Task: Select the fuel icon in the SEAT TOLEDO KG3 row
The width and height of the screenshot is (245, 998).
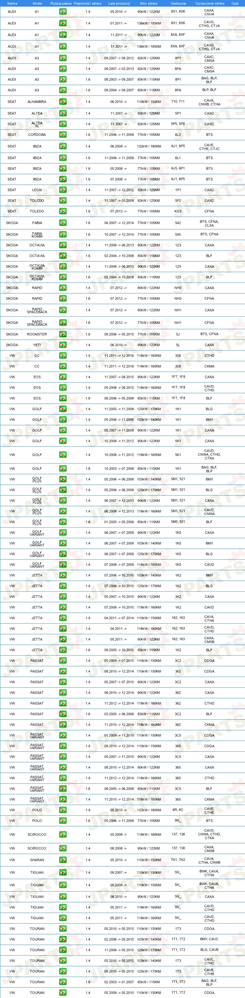Action: 63,211
